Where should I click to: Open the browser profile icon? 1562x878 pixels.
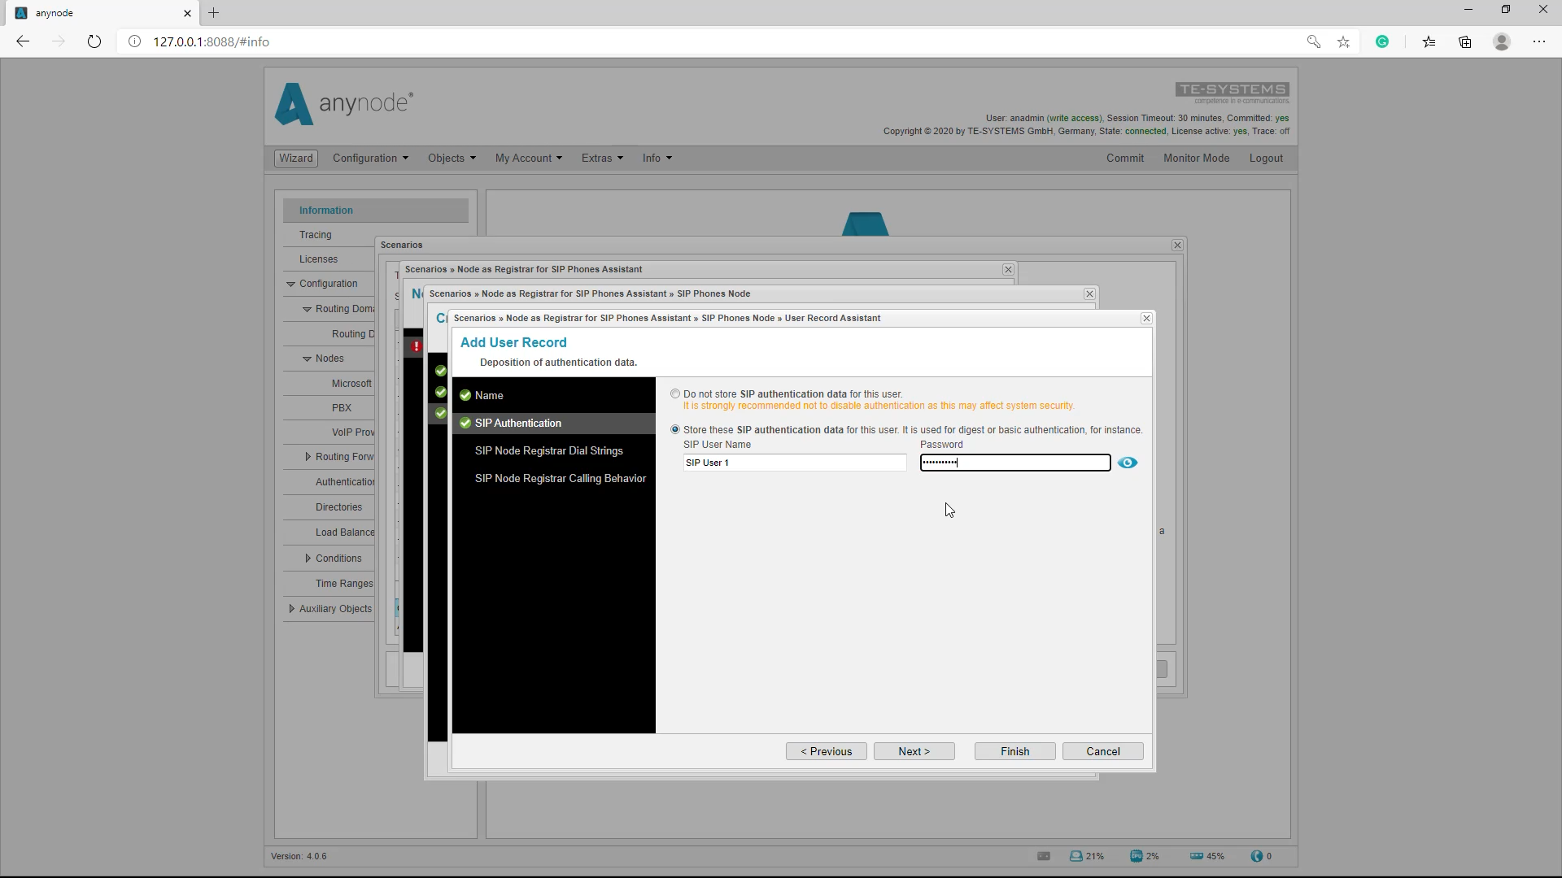[x=1502, y=41]
